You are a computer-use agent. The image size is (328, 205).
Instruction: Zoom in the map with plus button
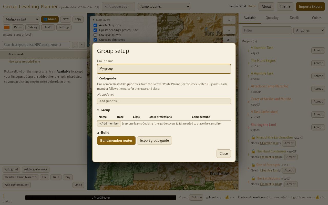229,20
